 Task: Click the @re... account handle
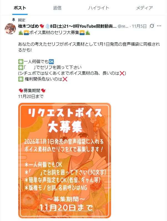[x=123, y=26]
